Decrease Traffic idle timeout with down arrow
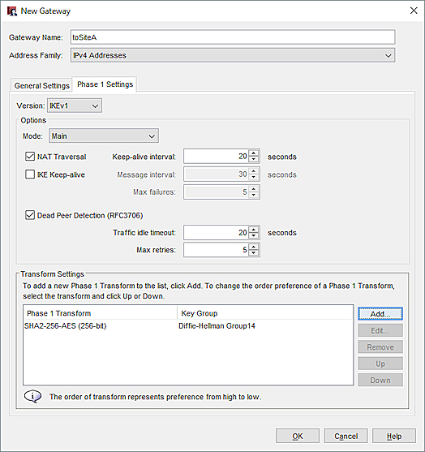This screenshot has width=425, height=452. (x=254, y=236)
